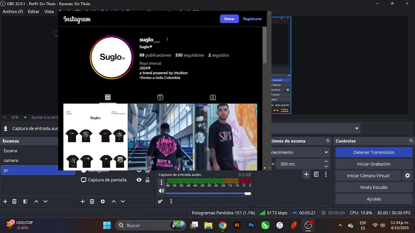Click the 300 ms duration field
Image resolution: width=415 pixels, height=233 pixels.
[x=298, y=164]
